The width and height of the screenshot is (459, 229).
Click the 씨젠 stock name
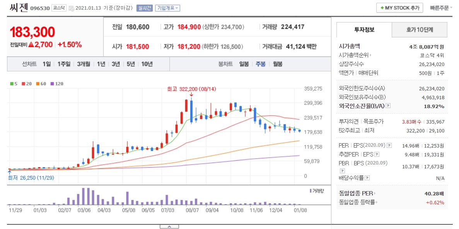click(x=19, y=7)
